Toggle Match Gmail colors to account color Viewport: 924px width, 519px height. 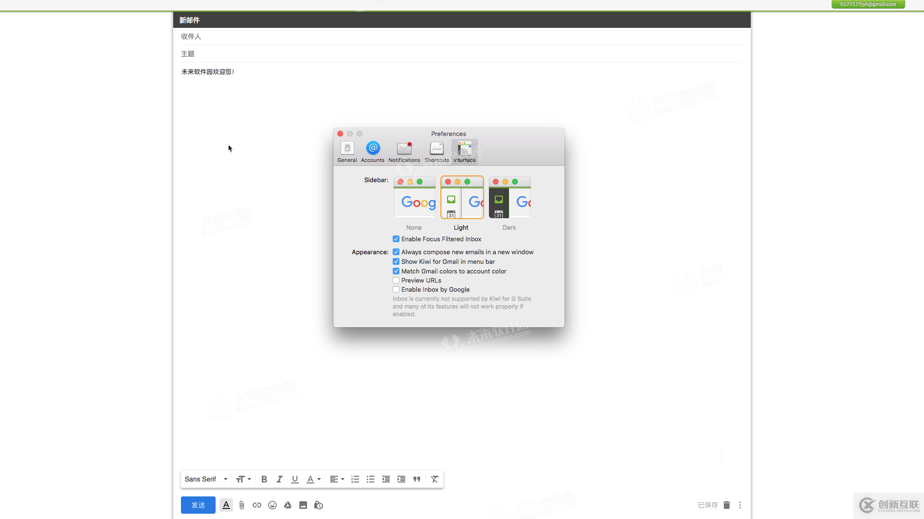click(396, 271)
